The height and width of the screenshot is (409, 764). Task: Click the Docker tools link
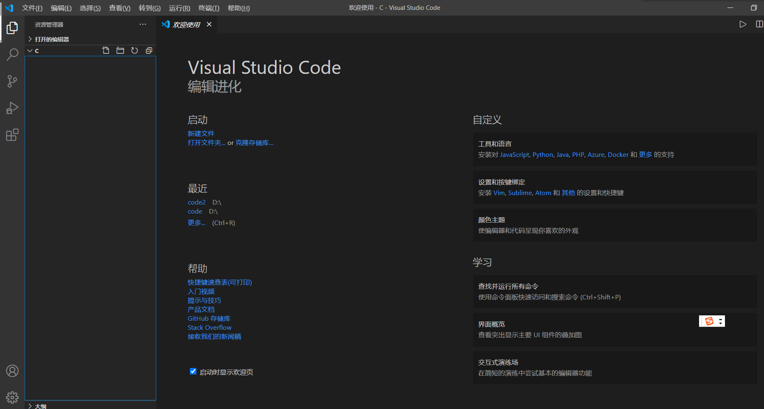point(618,154)
